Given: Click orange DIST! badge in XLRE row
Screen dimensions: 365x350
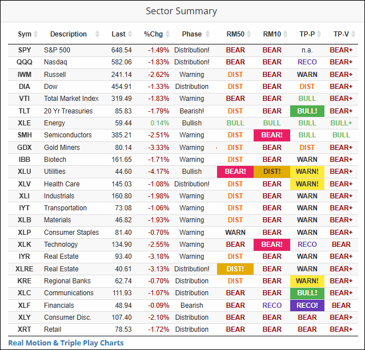Looking at the screenshot, I should 235,268.
